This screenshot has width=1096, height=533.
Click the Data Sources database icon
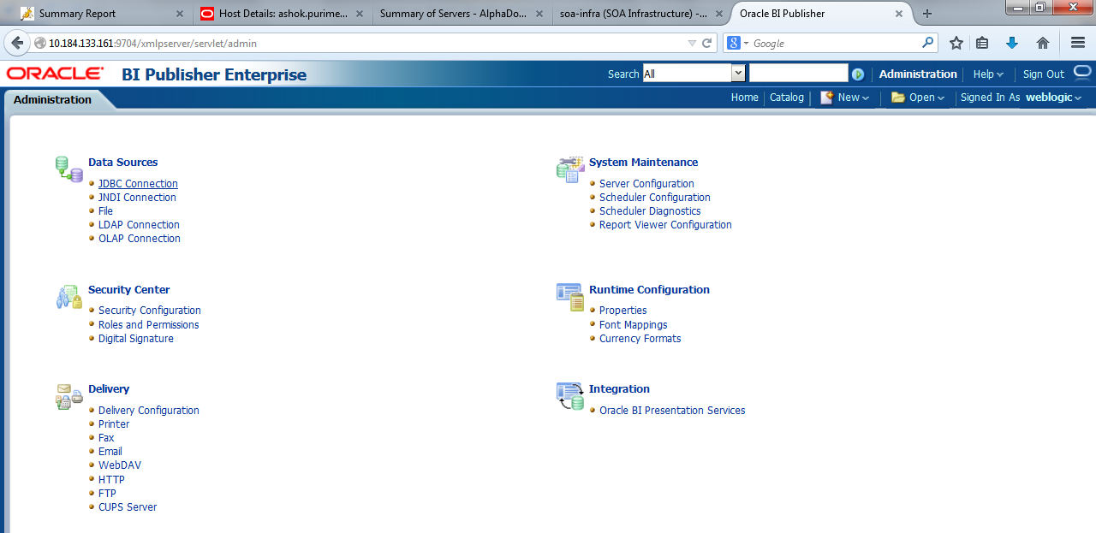[69, 169]
